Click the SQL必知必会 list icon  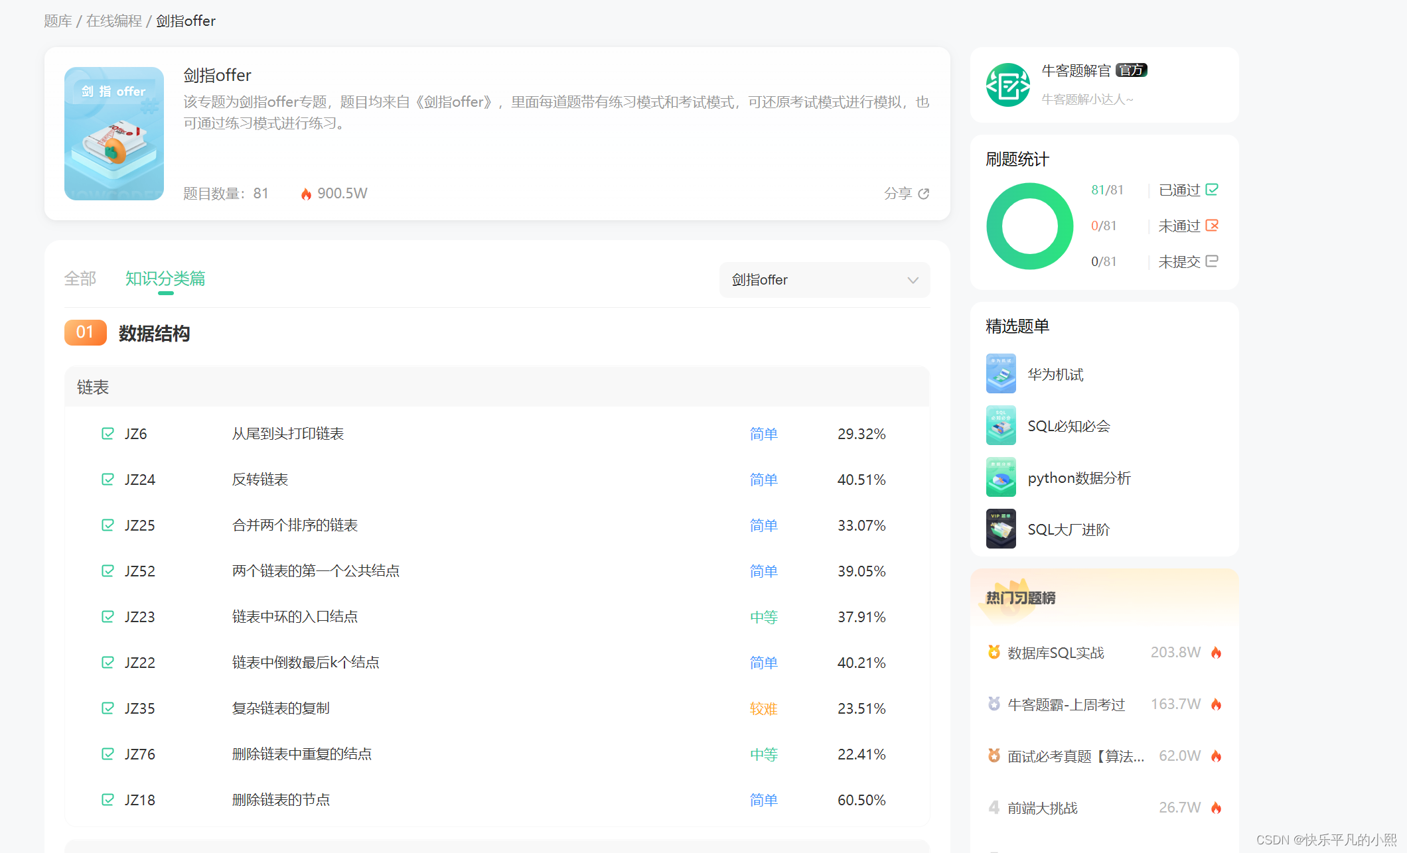pos(1001,425)
